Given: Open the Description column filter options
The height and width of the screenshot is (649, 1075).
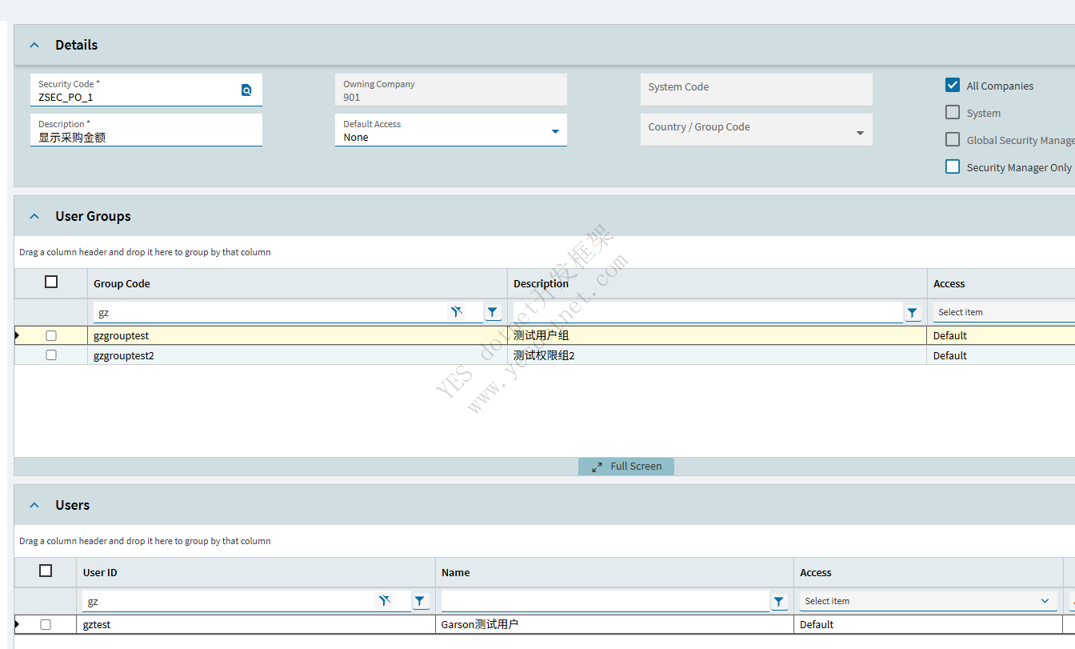Looking at the screenshot, I should (x=913, y=313).
